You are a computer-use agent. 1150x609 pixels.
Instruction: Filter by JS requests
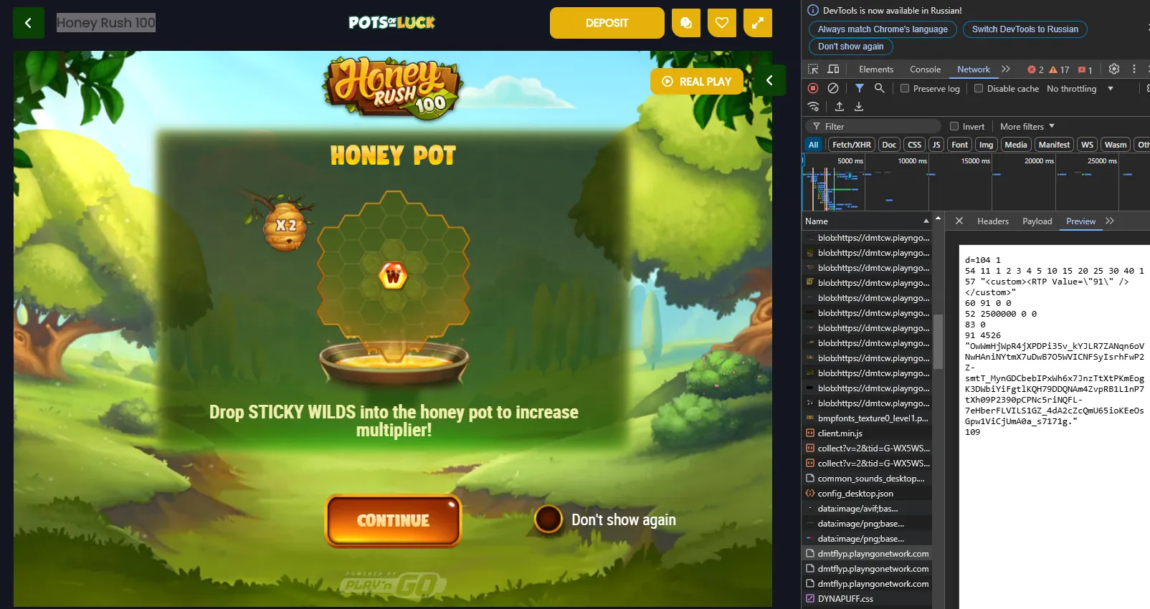(x=936, y=145)
